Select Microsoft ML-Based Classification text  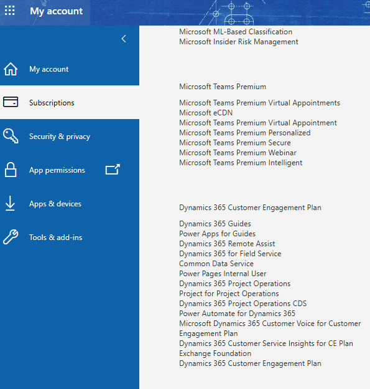click(x=236, y=32)
